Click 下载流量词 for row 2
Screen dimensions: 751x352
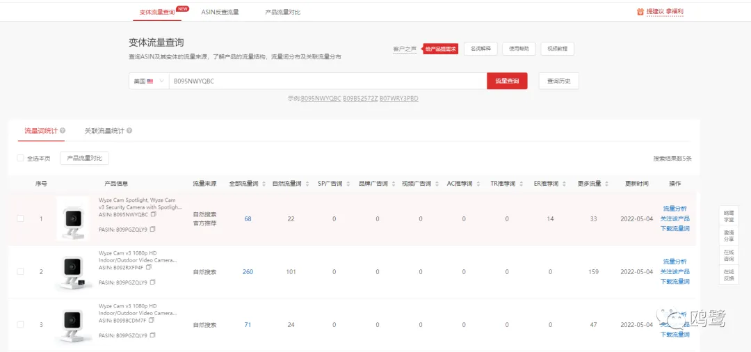tap(675, 281)
